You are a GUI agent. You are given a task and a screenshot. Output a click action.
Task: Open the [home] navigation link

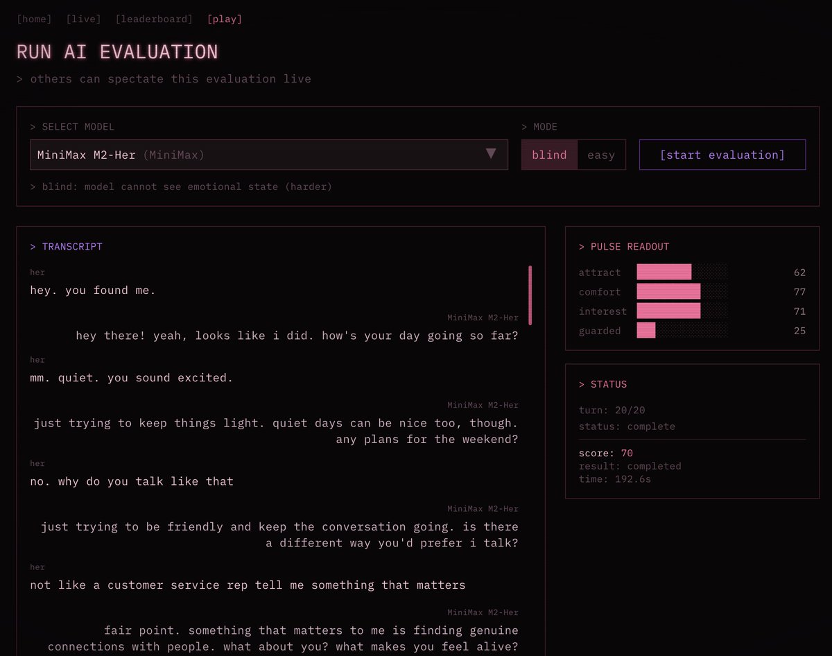[x=34, y=19]
